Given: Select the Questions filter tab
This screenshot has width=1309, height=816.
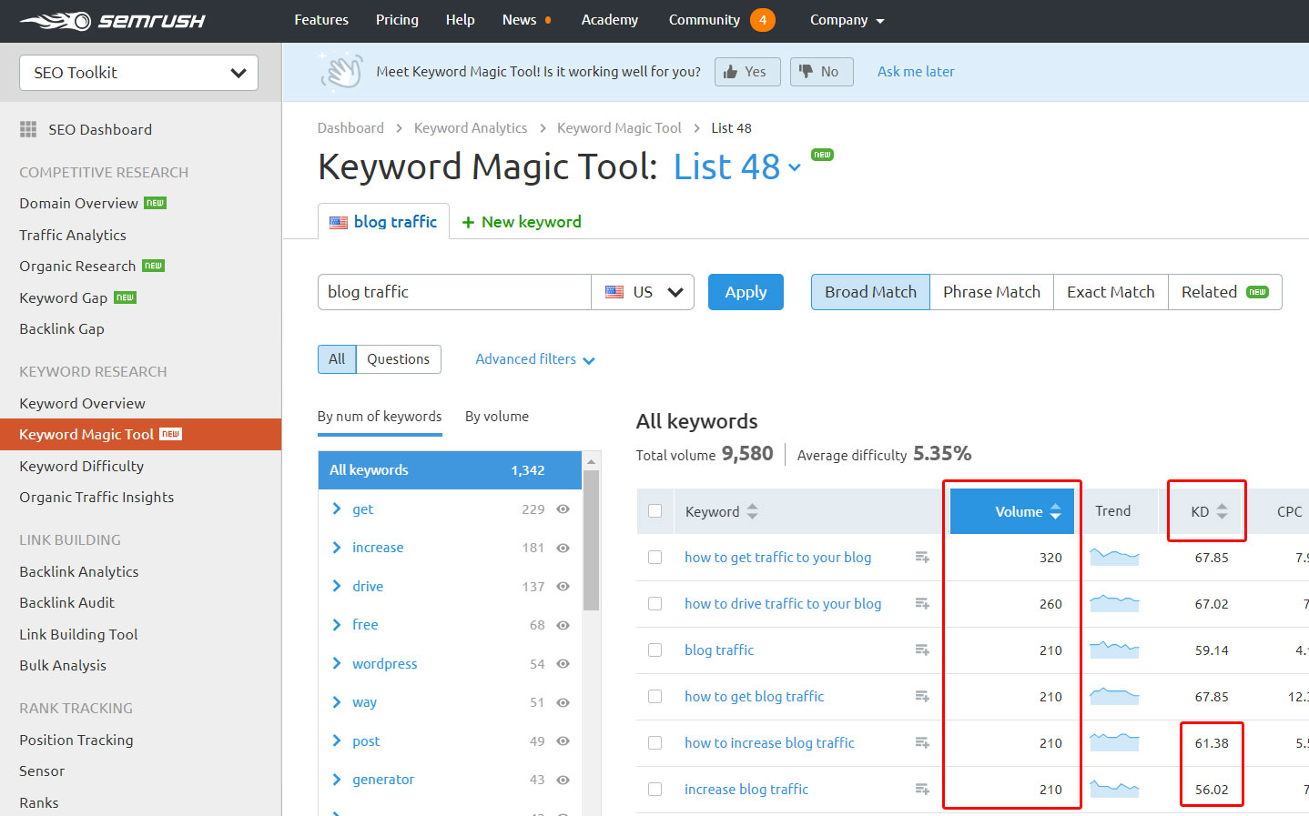Looking at the screenshot, I should point(398,359).
